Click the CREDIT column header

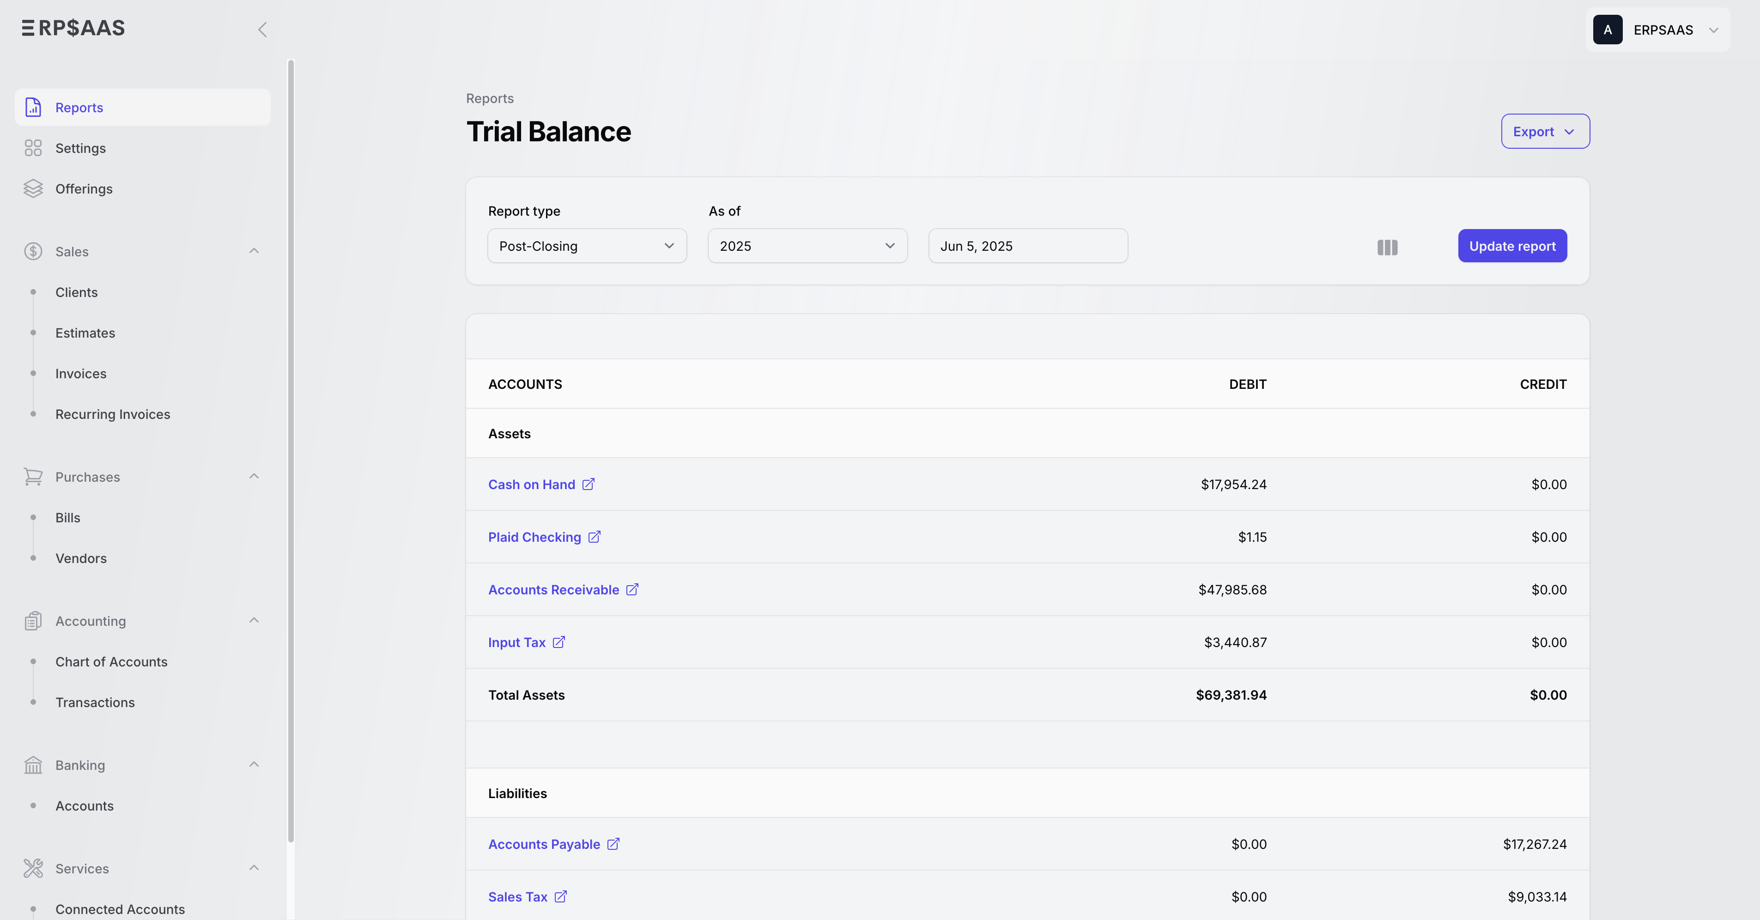click(1543, 385)
